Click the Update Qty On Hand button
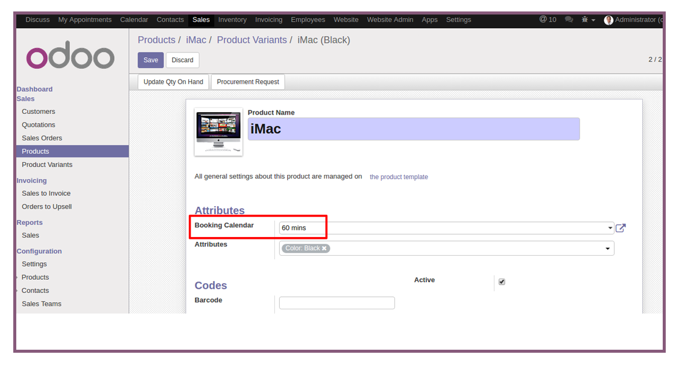 (173, 82)
